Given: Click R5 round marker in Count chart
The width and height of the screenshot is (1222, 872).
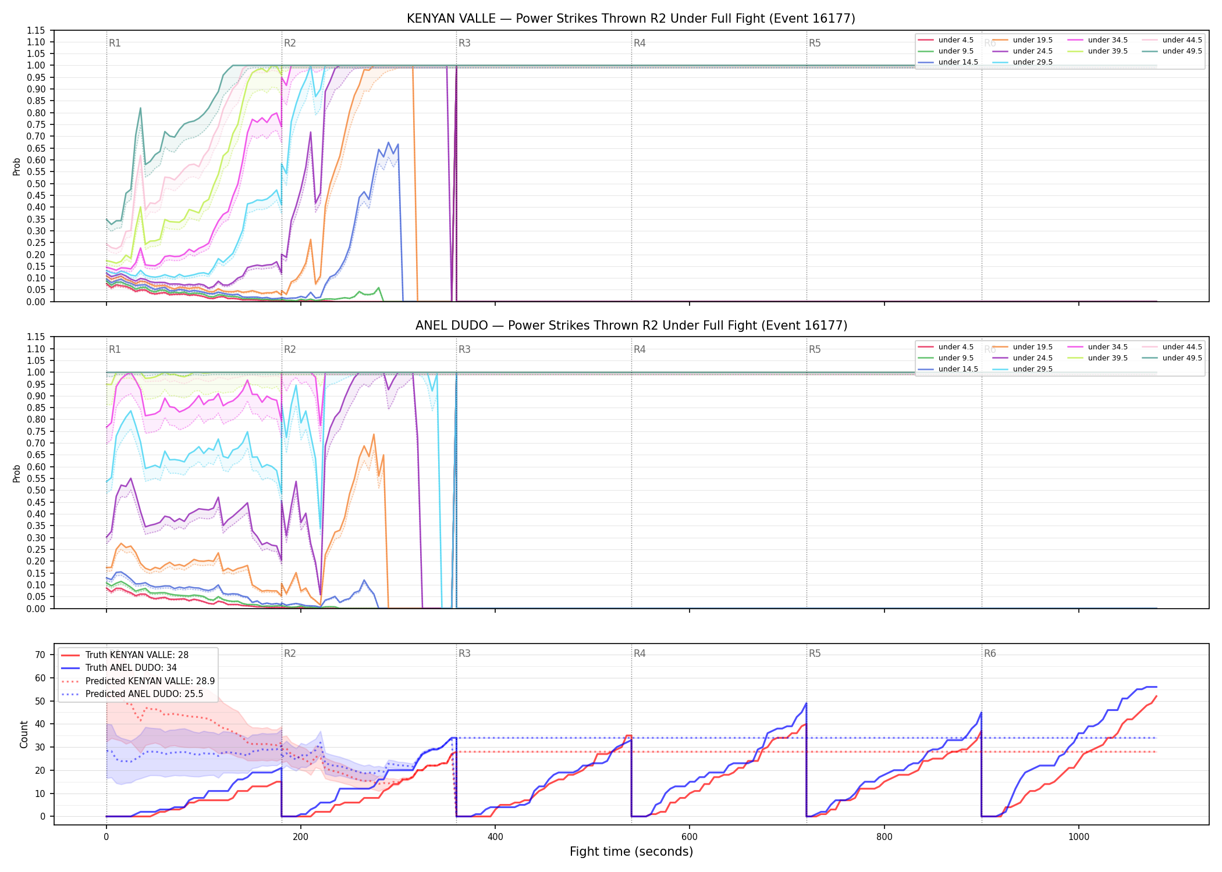Looking at the screenshot, I should (815, 653).
